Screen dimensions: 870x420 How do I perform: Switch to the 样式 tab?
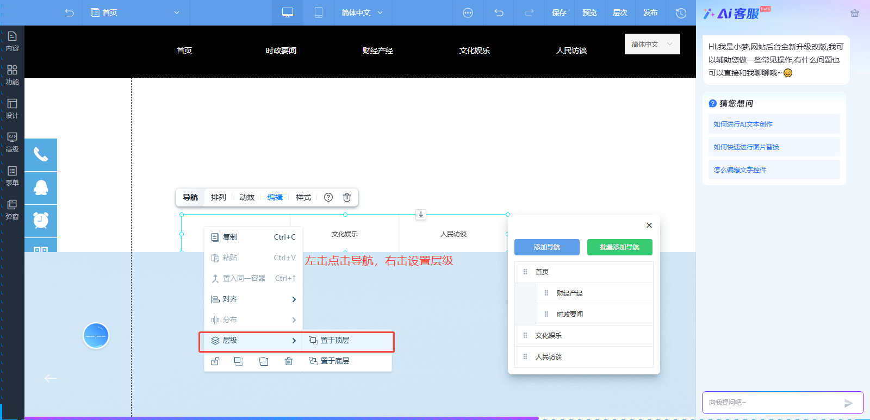click(303, 197)
